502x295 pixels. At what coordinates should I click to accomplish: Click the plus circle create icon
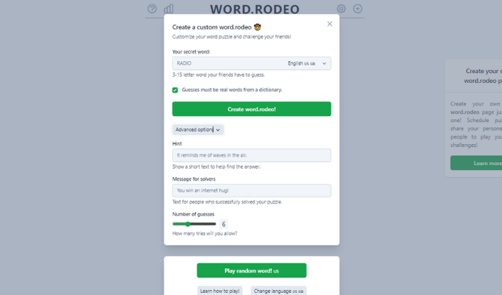click(x=357, y=8)
